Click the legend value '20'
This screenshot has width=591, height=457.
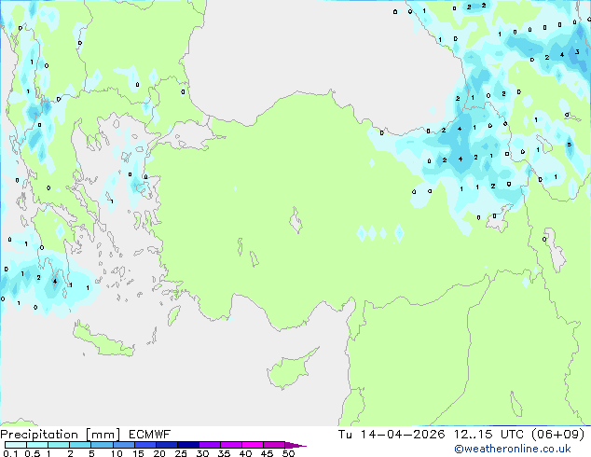pyautogui.click(x=159, y=453)
